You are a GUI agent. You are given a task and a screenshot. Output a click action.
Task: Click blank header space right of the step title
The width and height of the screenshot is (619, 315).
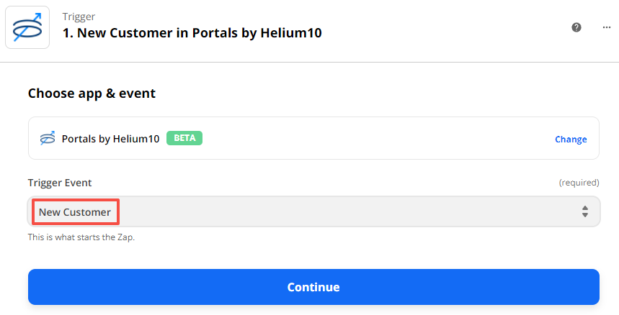447,29
